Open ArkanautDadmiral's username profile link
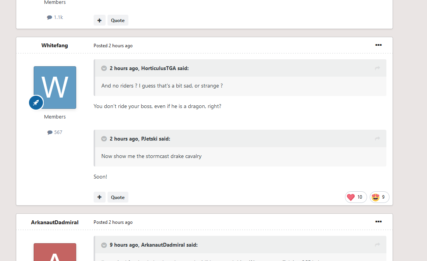The width and height of the screenshot is (427, 261). point(55,222)
